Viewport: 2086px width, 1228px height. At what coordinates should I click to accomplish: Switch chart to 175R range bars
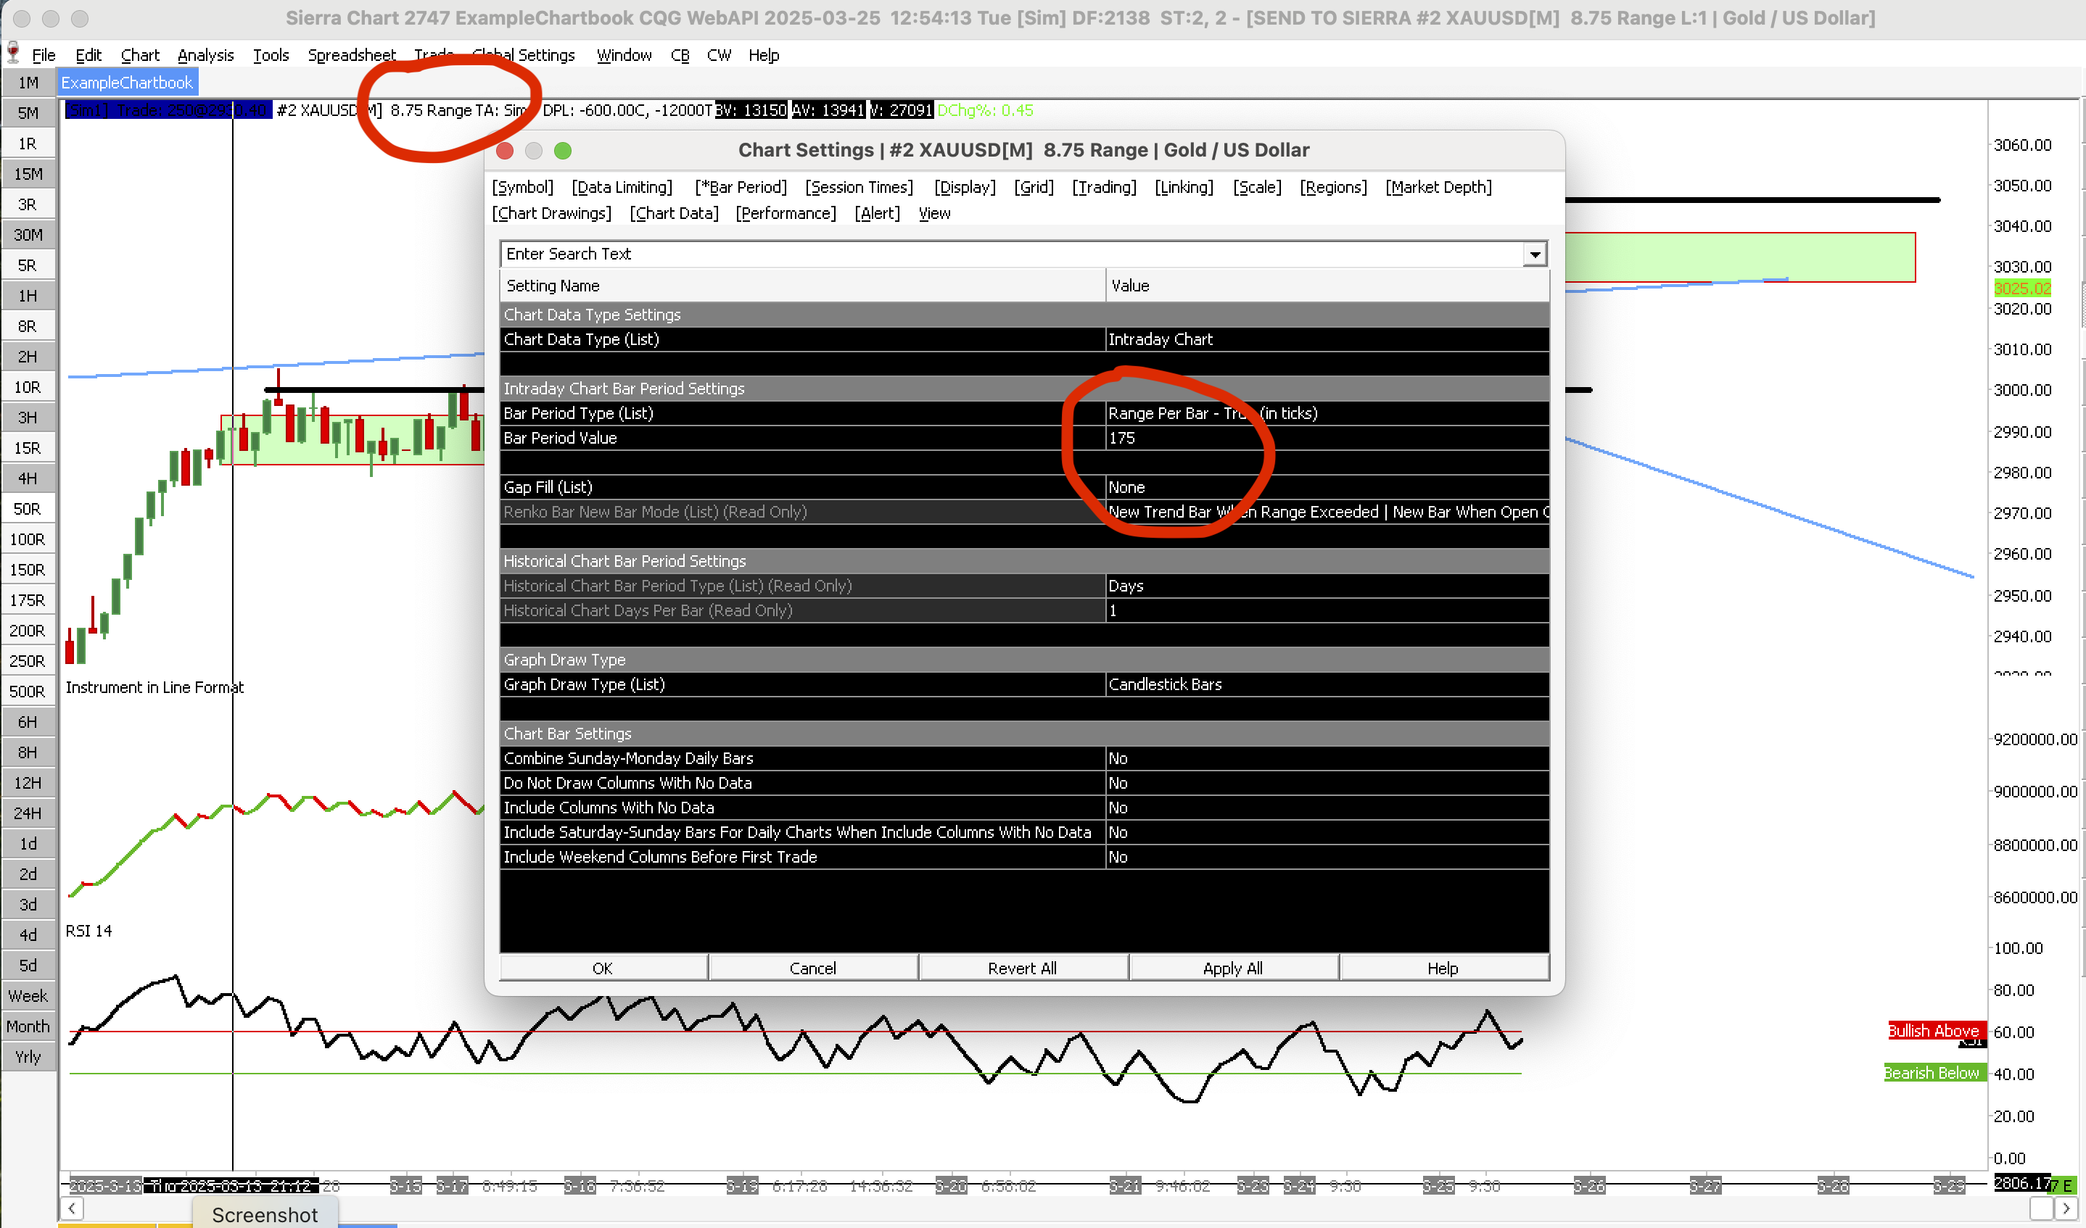28,600
